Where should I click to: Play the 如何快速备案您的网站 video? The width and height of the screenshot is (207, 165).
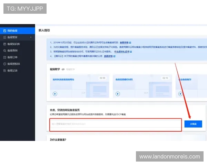pyautogui.click(x=55, y=94)
